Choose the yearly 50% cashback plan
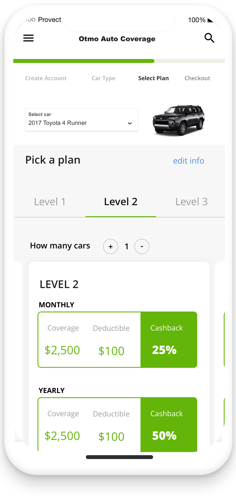The width and height of the screenshot is (236, 498). (117, 424)
